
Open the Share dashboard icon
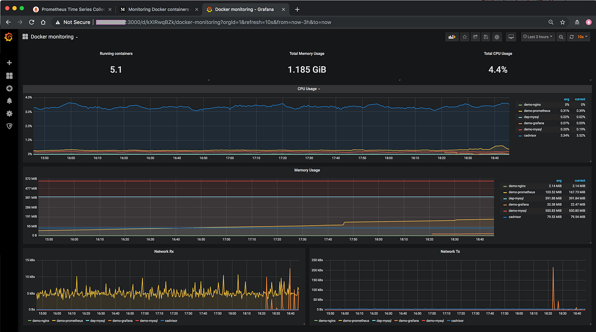pyautogui.click(x=475, y=37)
